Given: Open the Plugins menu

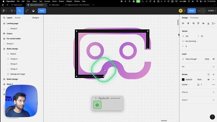Looking at the screenshot, I should coord(61,1).
